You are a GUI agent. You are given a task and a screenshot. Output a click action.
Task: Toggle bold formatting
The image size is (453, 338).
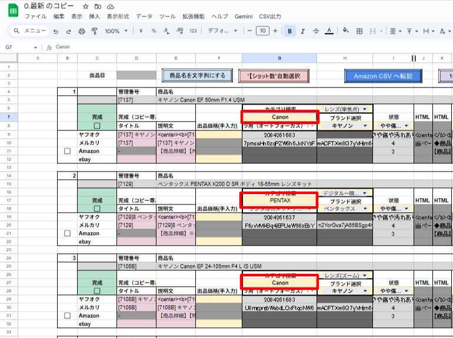click(290, 31)
